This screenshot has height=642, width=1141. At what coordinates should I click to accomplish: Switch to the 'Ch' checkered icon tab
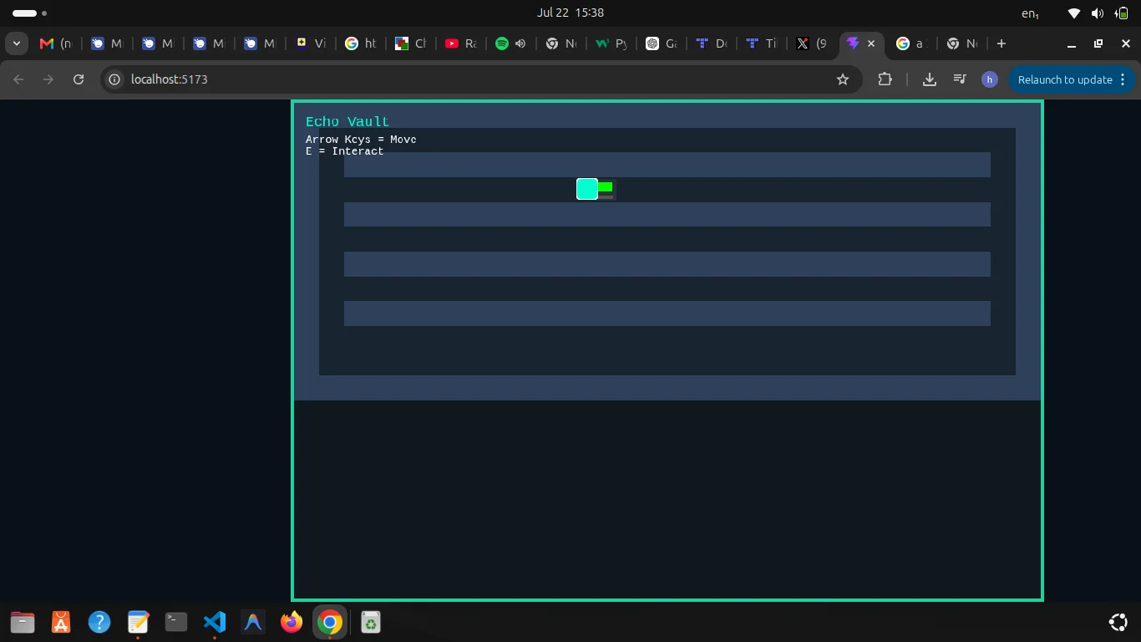[x=410, y=43]
